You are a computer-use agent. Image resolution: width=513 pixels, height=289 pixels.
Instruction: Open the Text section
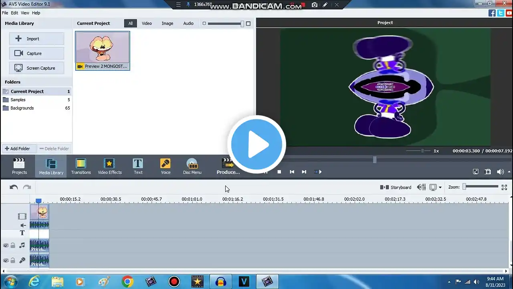click(x=138, y=166)
